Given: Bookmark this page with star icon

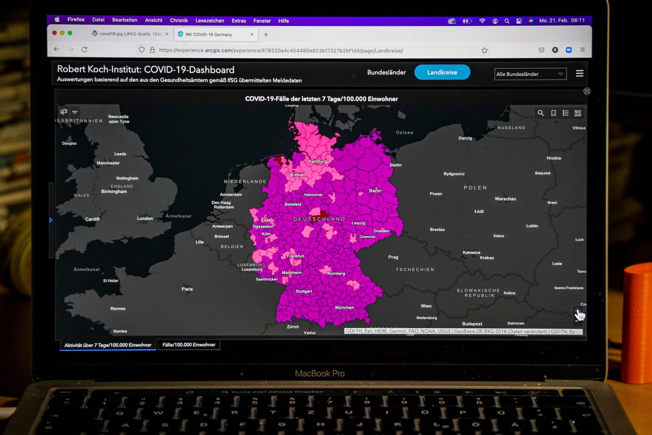Looking at the screenshot, I should (485, 50).
